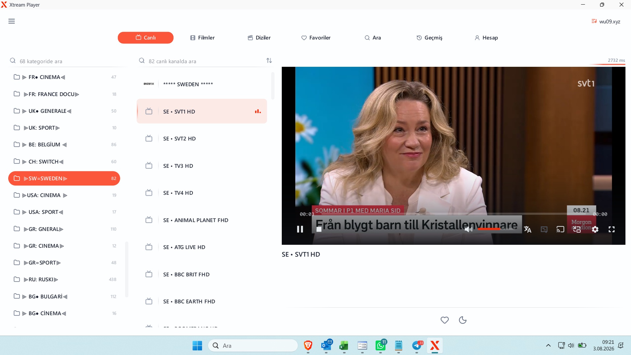Play the SE • BBC BRIT FHD channel
631x355 pixels.
click(x=202, y=274)
